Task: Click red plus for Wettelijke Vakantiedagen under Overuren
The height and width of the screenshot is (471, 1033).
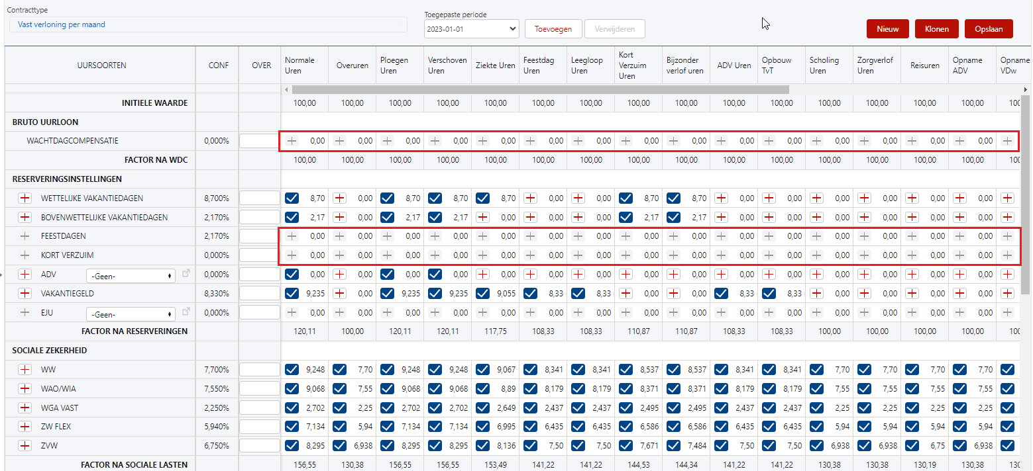Action: (x=339, y=198)
